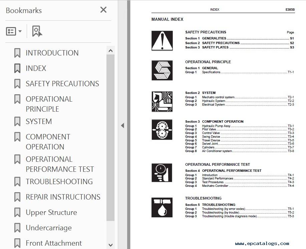Click bookmark icon beside SAFETY PRECAUTIONS
This screenshot has height=249, width=306.
(17, 84)
